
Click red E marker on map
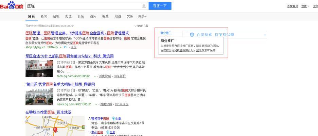point(55,130)
